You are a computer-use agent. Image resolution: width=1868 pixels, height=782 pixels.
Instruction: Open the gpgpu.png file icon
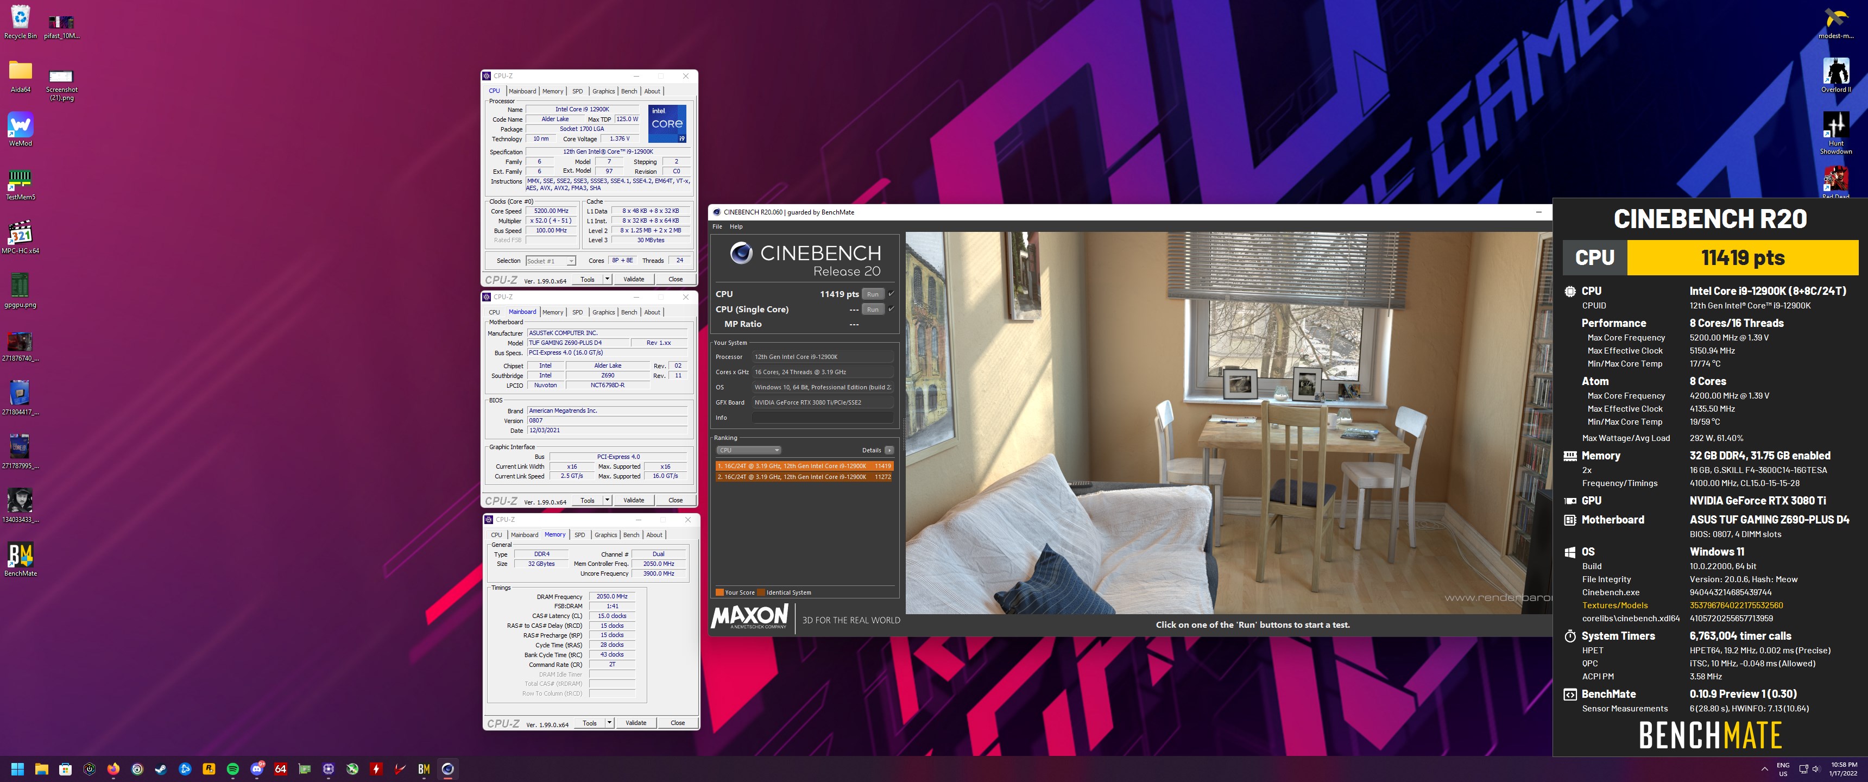click(20, 291)
